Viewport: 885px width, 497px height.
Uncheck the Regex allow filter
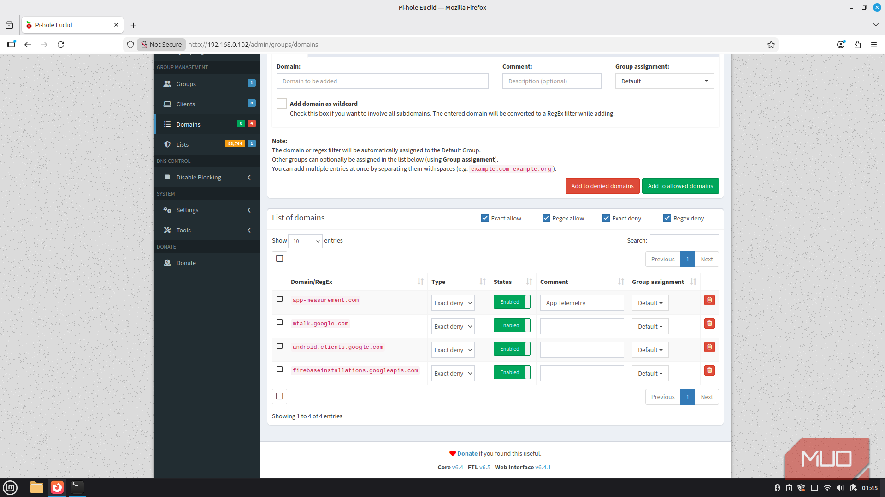546,218
